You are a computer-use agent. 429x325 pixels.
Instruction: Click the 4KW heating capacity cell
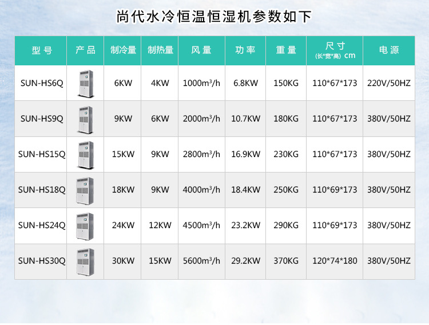pyautogui.click(x=160, y=83)
